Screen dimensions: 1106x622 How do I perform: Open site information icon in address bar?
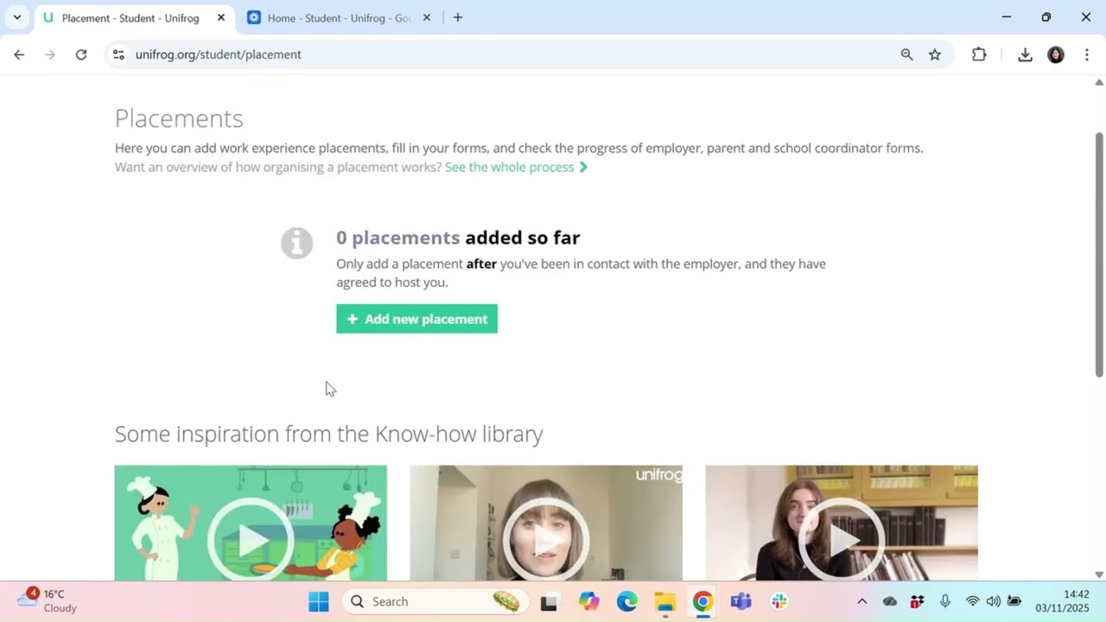tap(118, 54)
